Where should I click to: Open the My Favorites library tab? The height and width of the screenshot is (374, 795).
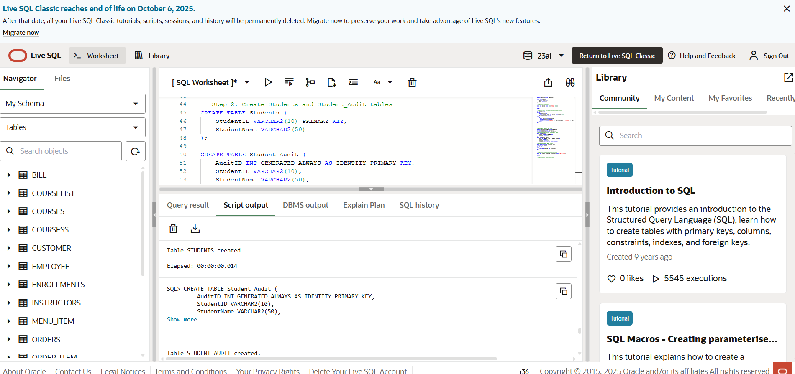[730, 98]
